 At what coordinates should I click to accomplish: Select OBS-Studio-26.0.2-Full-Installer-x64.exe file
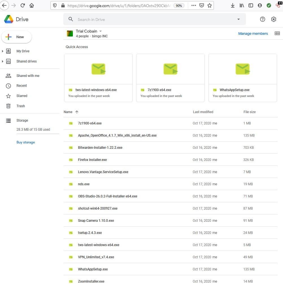171,196
